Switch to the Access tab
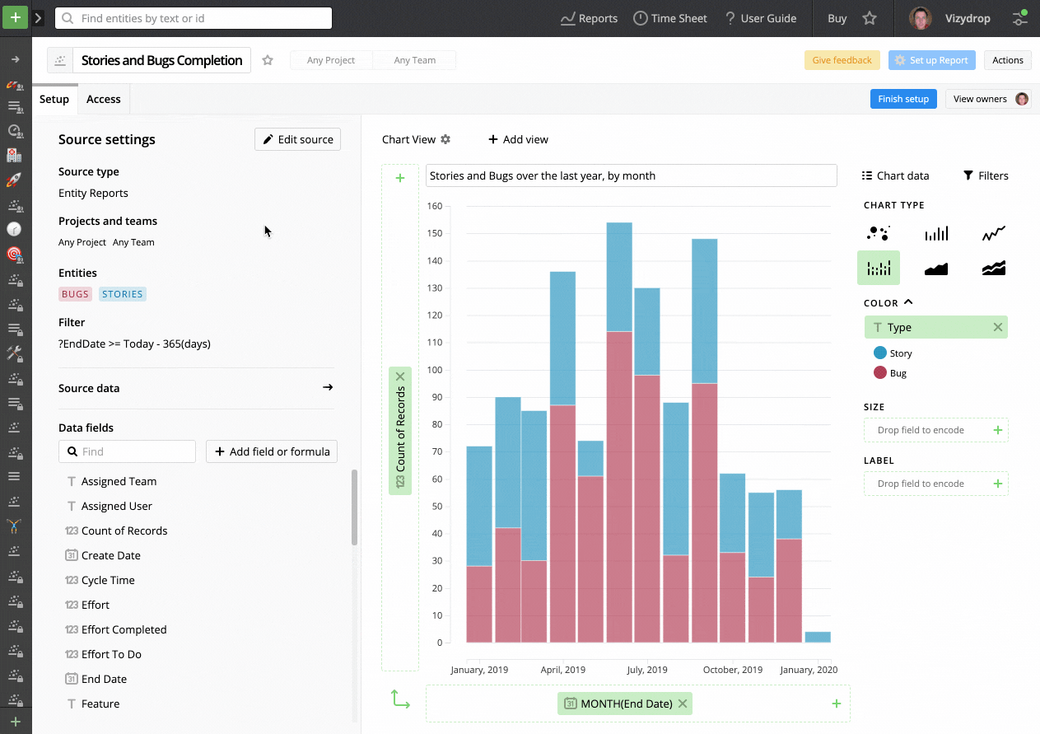 point(103,99)
